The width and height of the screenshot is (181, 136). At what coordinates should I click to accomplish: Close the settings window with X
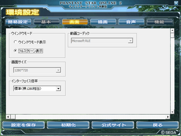(x=176, y=3)
